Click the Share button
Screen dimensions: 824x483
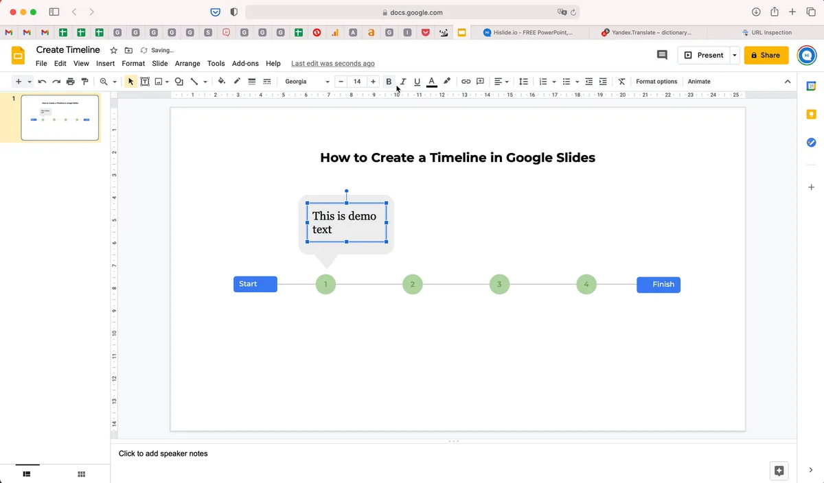(766, 55)
